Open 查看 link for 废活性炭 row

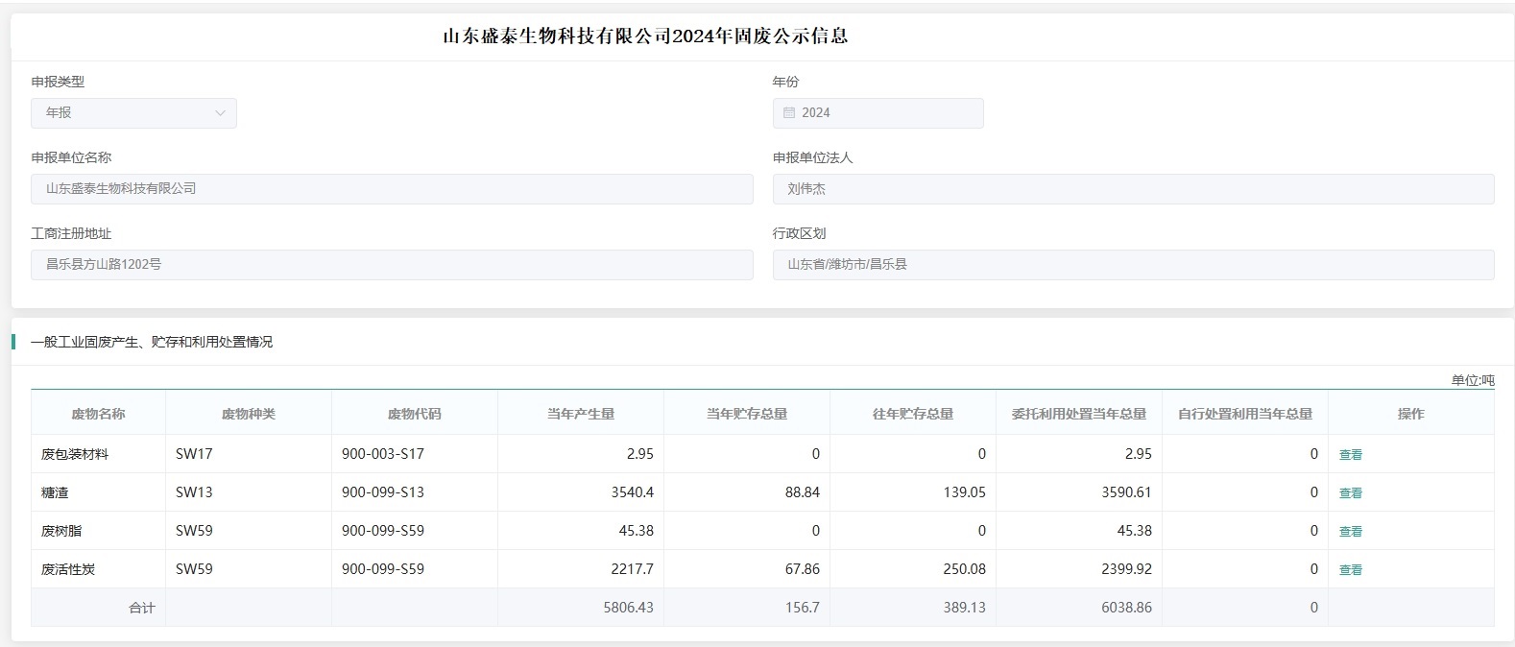[1350, 570]
